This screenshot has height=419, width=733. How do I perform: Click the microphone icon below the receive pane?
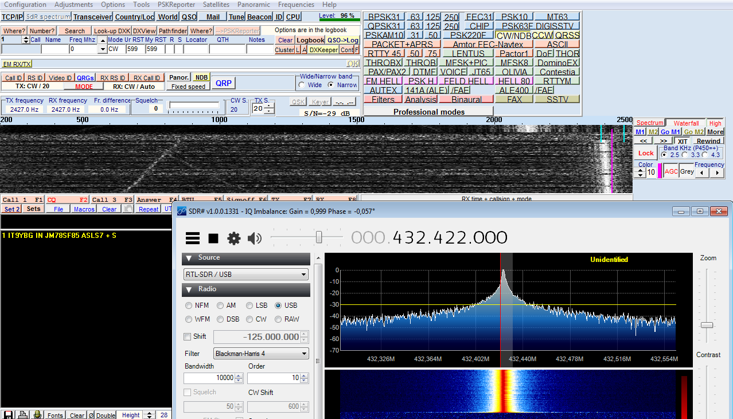(37, 415)
